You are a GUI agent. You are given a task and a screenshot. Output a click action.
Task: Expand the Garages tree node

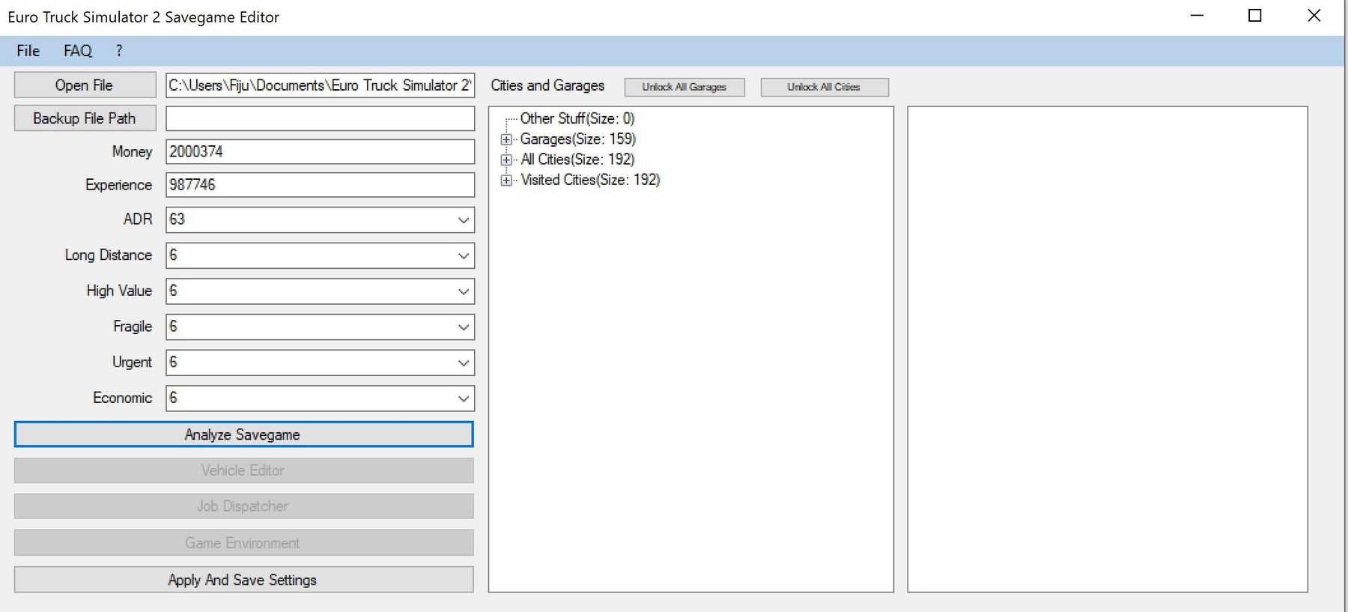click(x=507, y=139)
